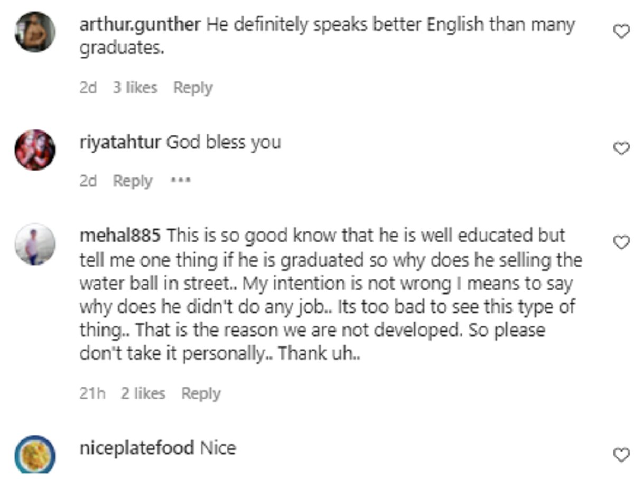The width and height of the screenshot is (634, 479).
Task: View the 3 likes on arthur.gunther's comment
Action: coord(135,88)
